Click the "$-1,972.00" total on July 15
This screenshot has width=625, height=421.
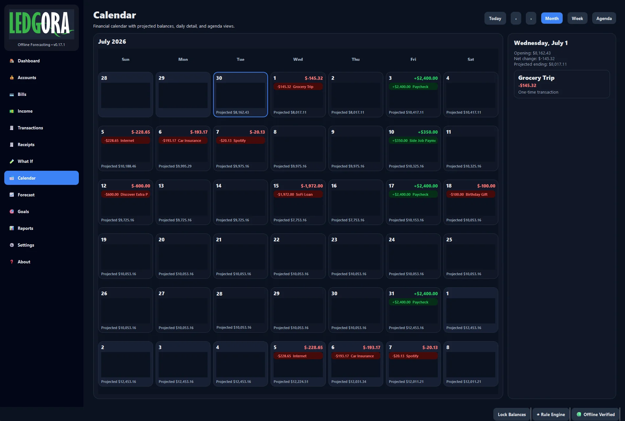[x=312, y=186]
